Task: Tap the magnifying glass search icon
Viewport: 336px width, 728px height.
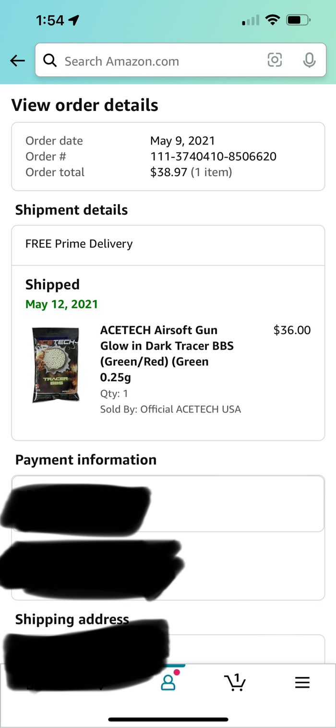Action: point(50,61)
